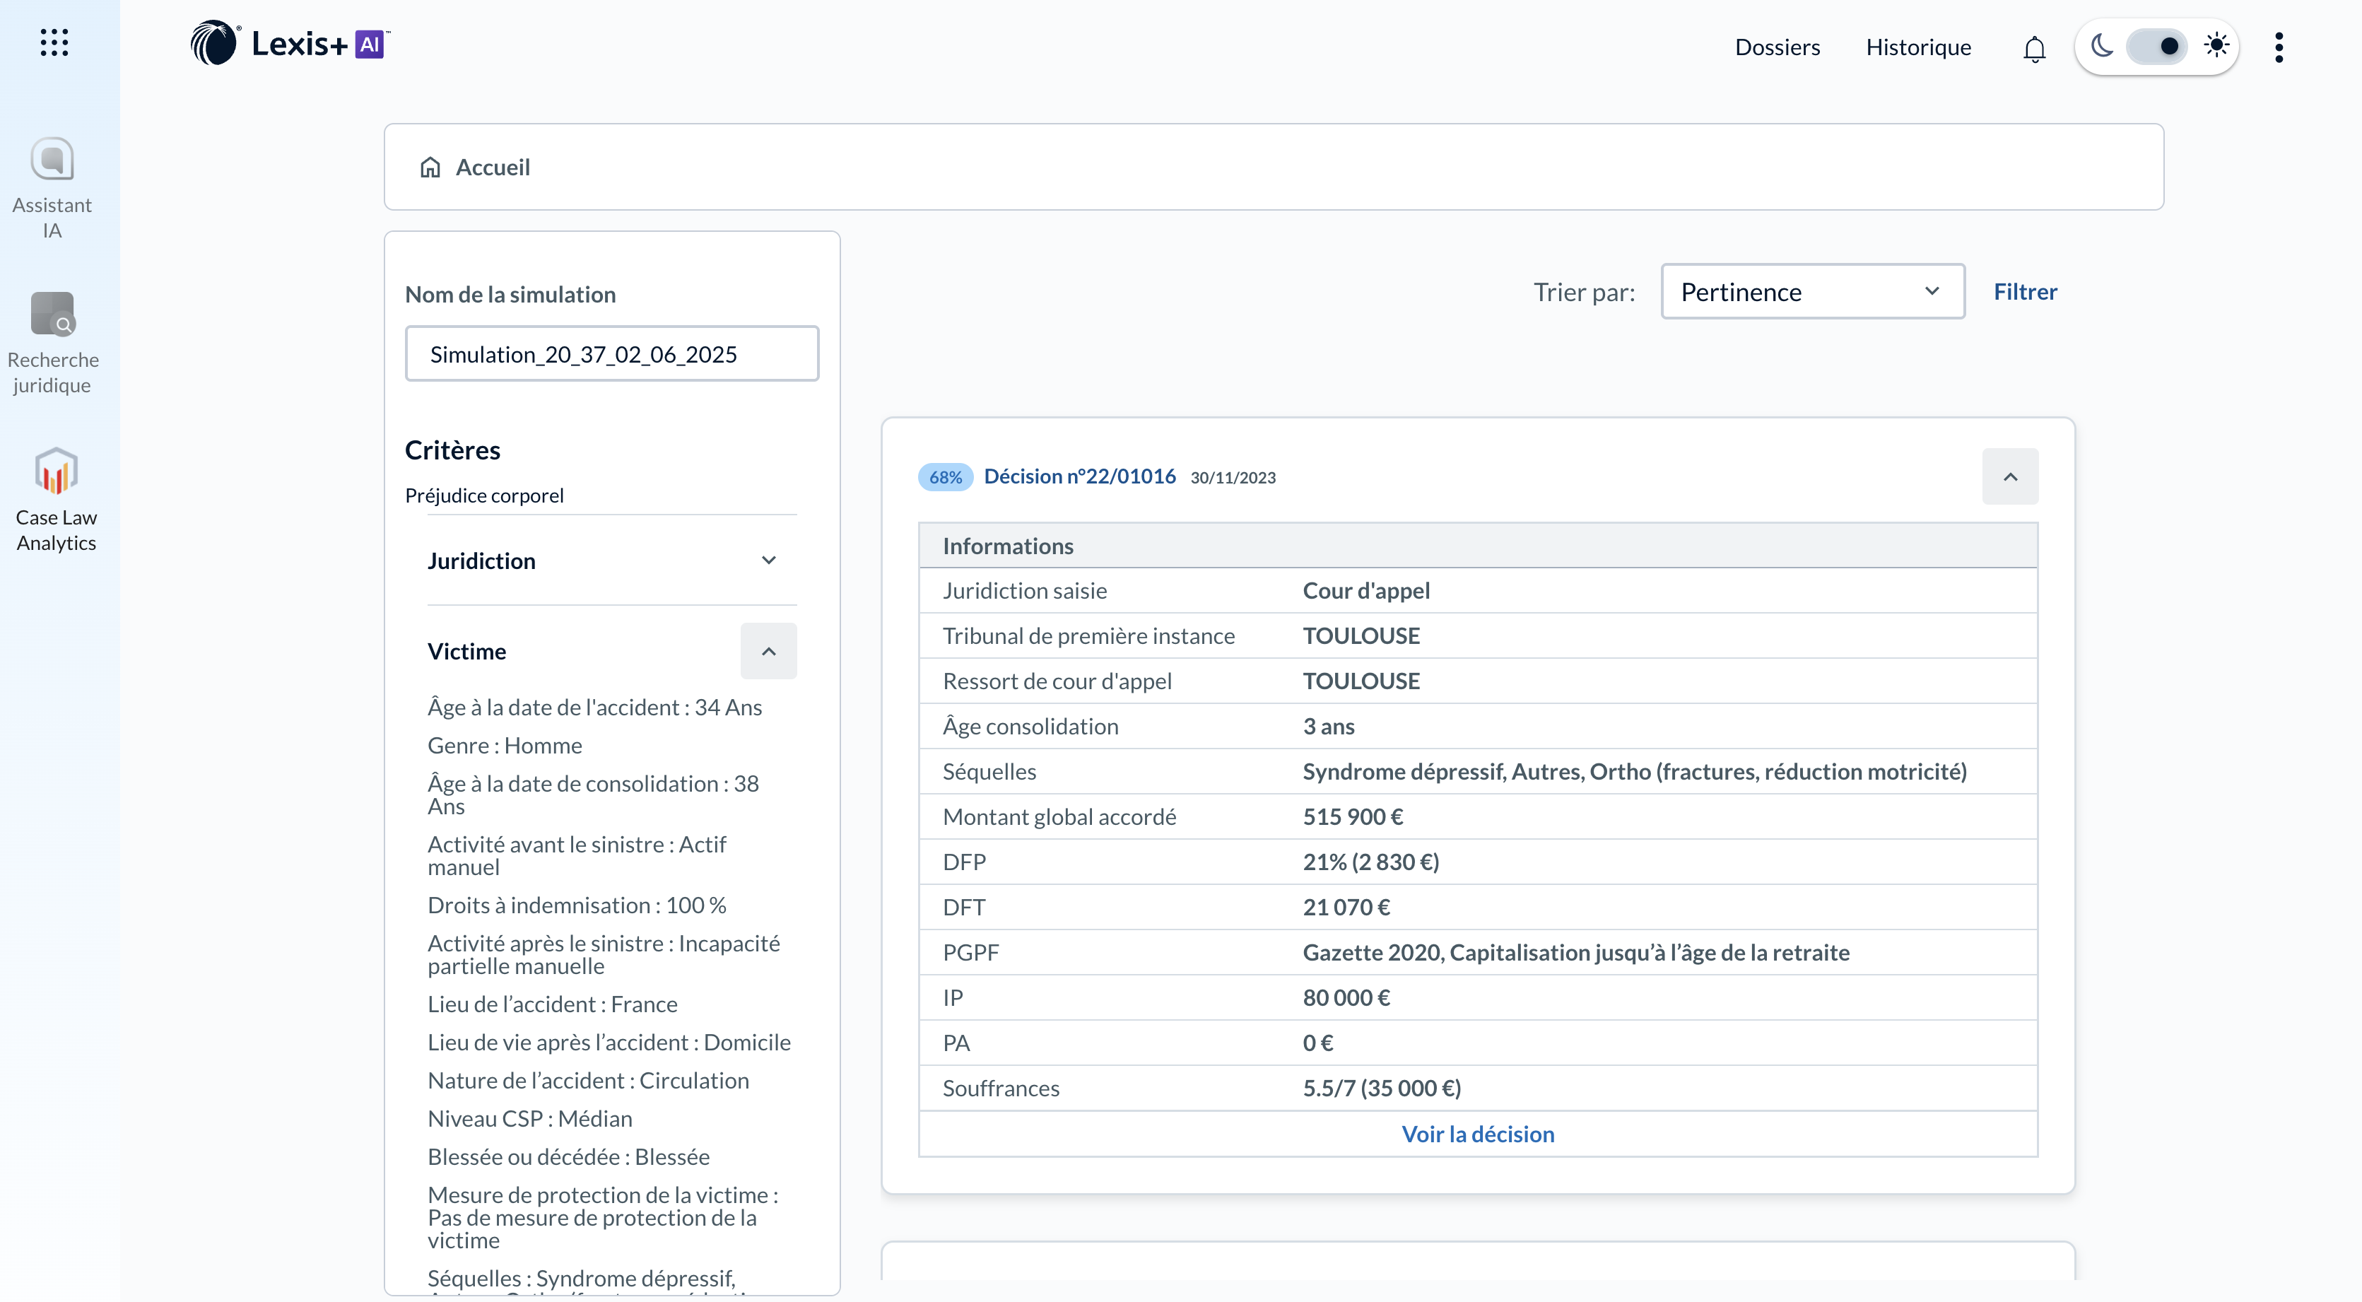Image resolution: width=2362 pixels, height=1302 pixels.
Task: Open the Dossiers menu
Action: pos(1777,47)
